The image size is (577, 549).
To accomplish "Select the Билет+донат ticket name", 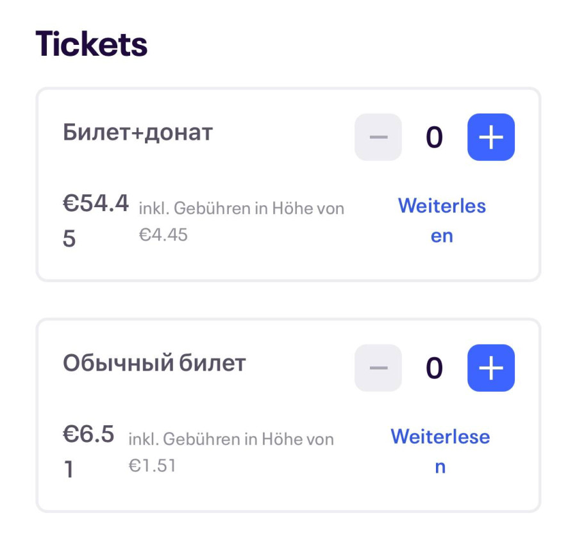I will click(138, 132).
